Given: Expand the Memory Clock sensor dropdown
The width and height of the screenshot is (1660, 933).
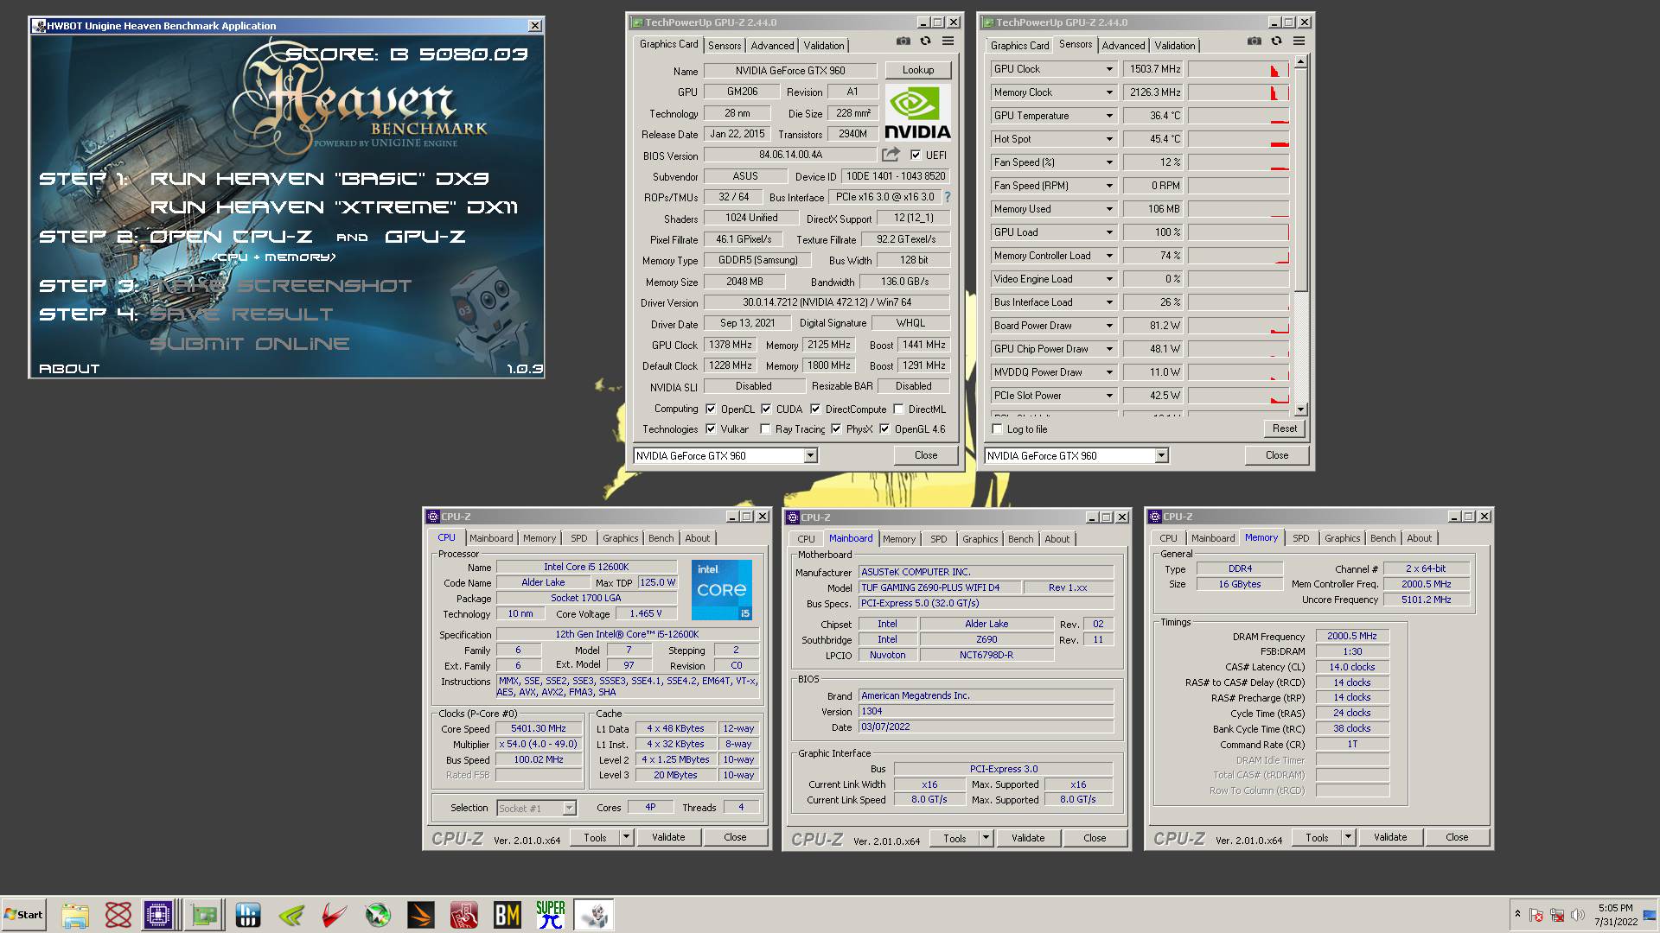Looking at the screenshot, I should coord(1109,92).
